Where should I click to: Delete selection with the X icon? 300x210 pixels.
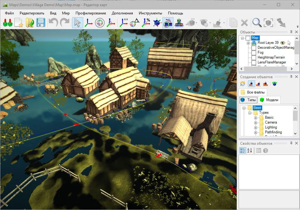click(x=244, y=23)
